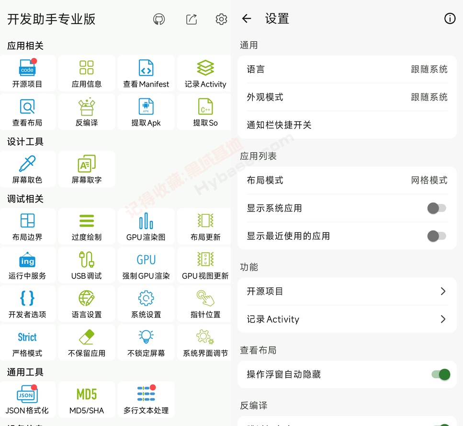Open the MD5/SHA tool
Viewport: 463px width, 426px height.
click(87, 400)
